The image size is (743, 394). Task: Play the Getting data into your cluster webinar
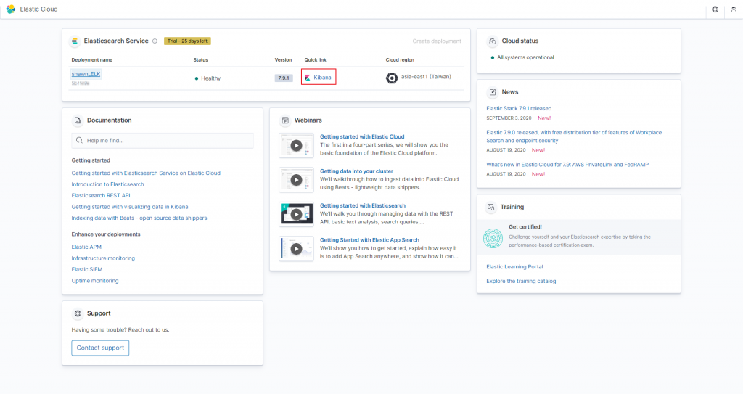296,180
